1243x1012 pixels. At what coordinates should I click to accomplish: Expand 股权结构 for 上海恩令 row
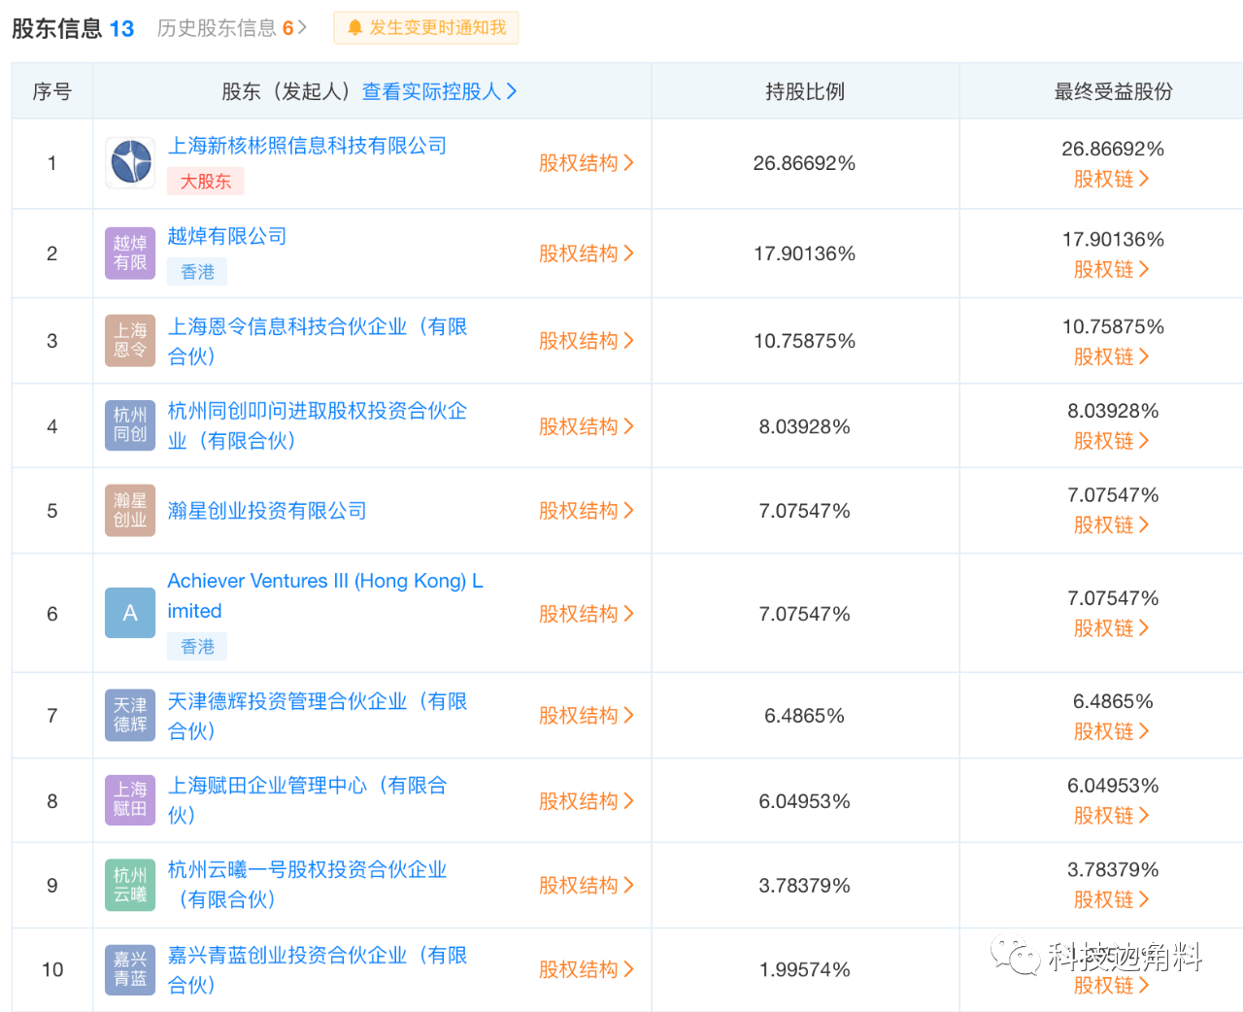pyautogui.click(x=587, y=341)
